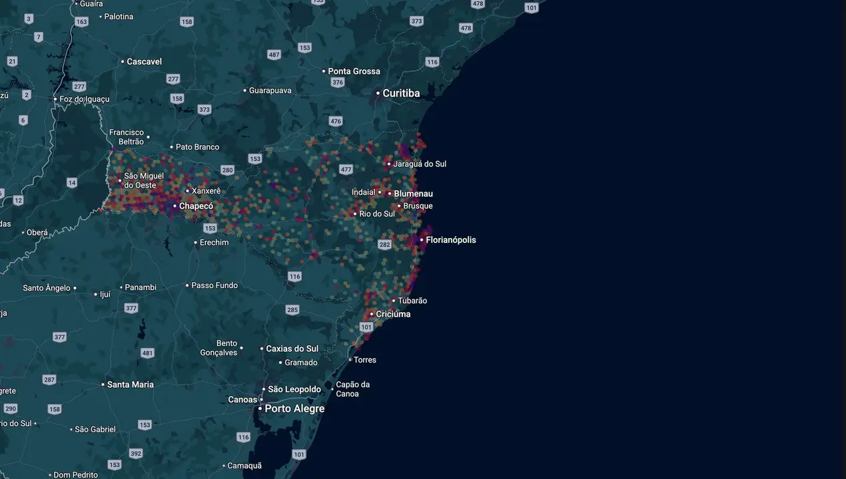Screen dimensions: 846x479
Task: Click the Erechim map label
Action: (214, 243)
